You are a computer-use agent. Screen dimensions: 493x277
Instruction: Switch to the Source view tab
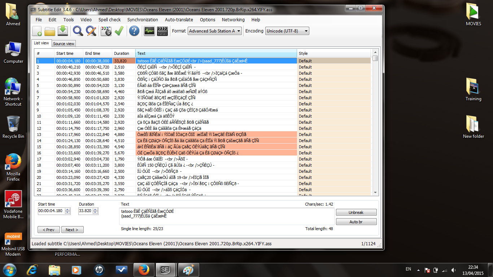(x=64, y=44)
